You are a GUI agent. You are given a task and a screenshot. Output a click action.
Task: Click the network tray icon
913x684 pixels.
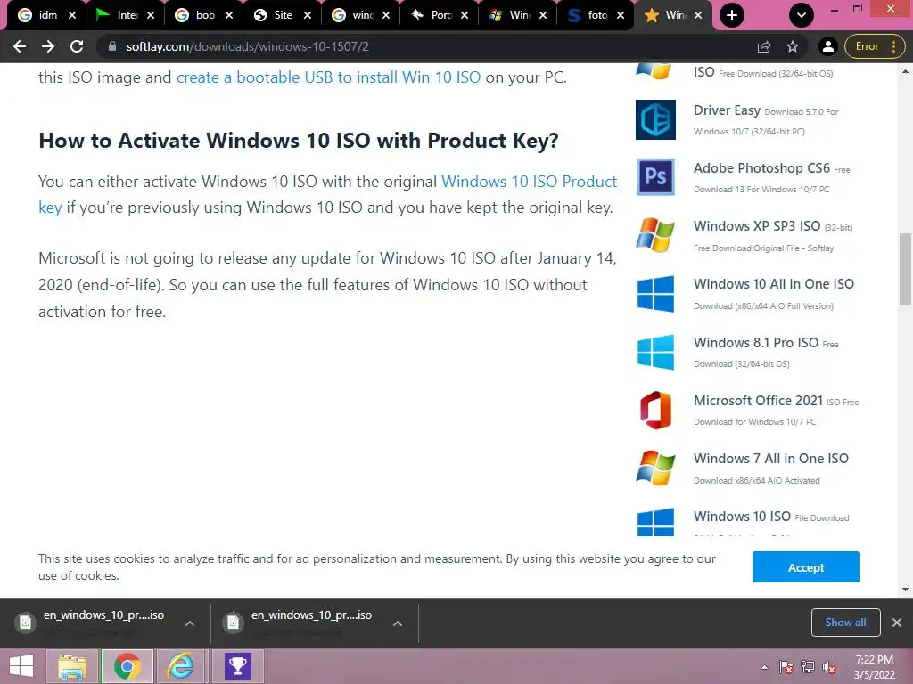pyautogui.click(x=808, y=667)
